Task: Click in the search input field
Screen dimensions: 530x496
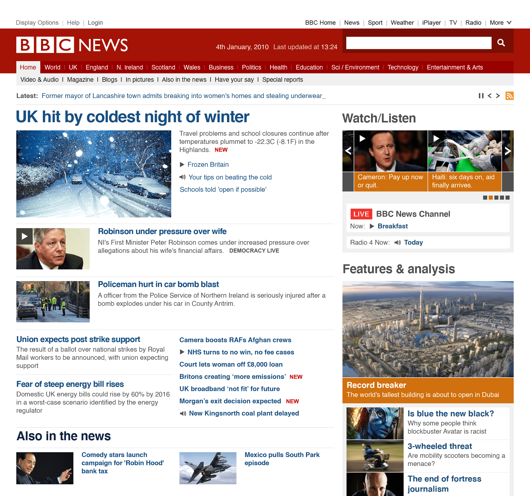Action: click(419, 43)
